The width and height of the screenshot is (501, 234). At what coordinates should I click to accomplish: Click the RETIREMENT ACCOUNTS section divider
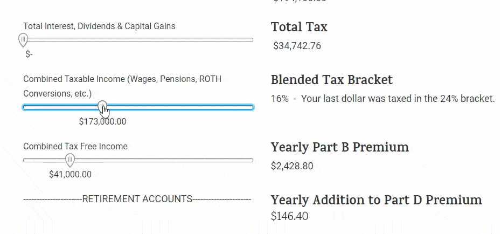point(137,199)
